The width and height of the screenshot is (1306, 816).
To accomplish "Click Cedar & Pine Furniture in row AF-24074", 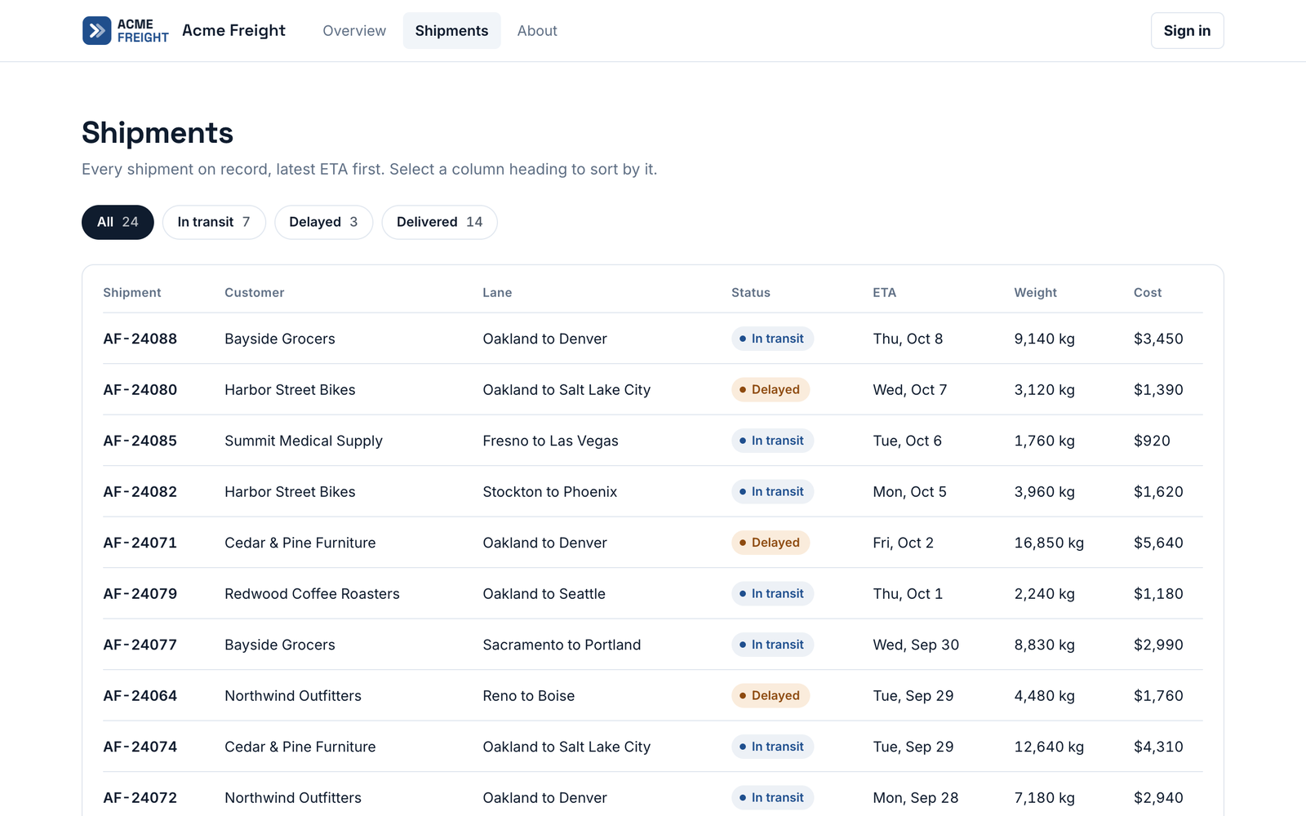I will (300, 747).
